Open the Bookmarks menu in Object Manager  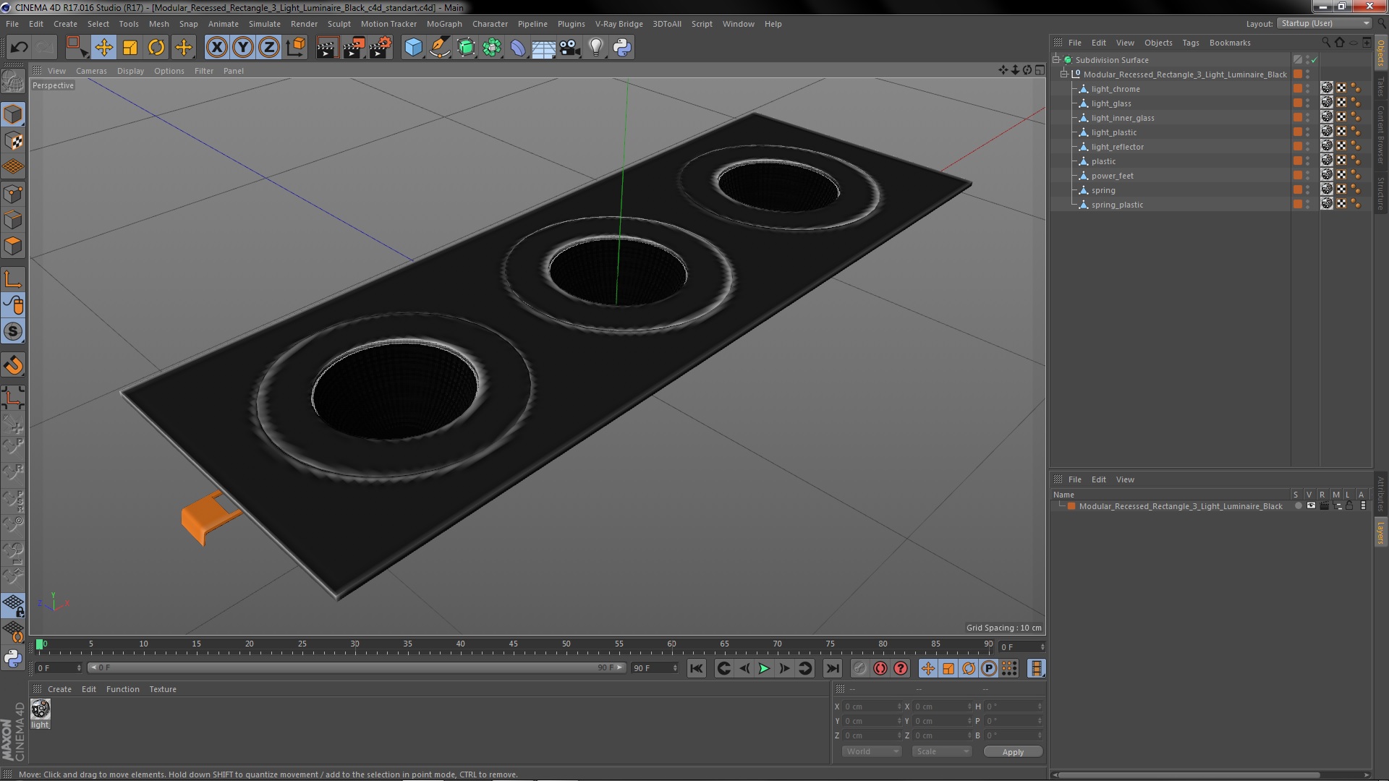point(1229,43)
